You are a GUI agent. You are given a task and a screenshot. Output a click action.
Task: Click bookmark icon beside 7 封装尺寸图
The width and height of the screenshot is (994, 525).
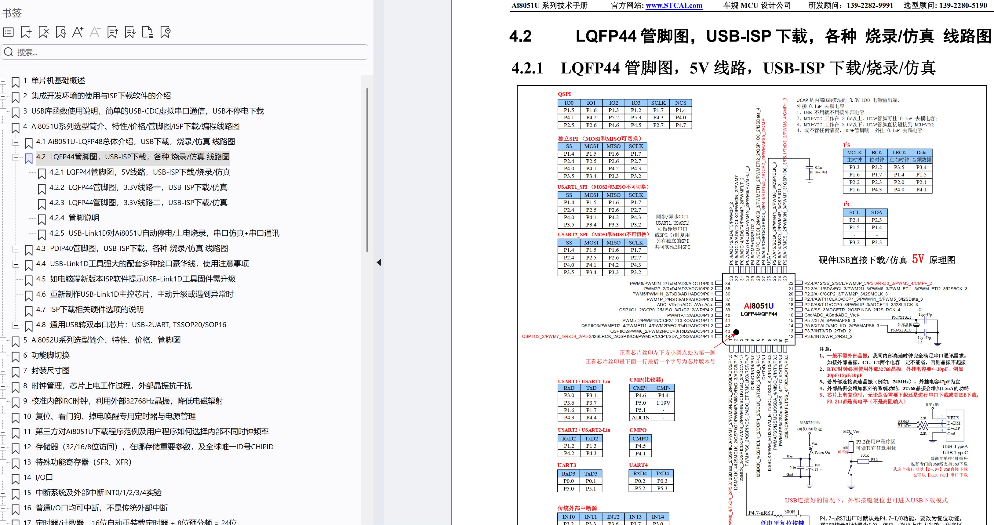coord(16,372)
